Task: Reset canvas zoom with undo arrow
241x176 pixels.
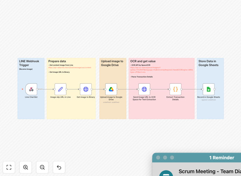Action: (59, 167)
